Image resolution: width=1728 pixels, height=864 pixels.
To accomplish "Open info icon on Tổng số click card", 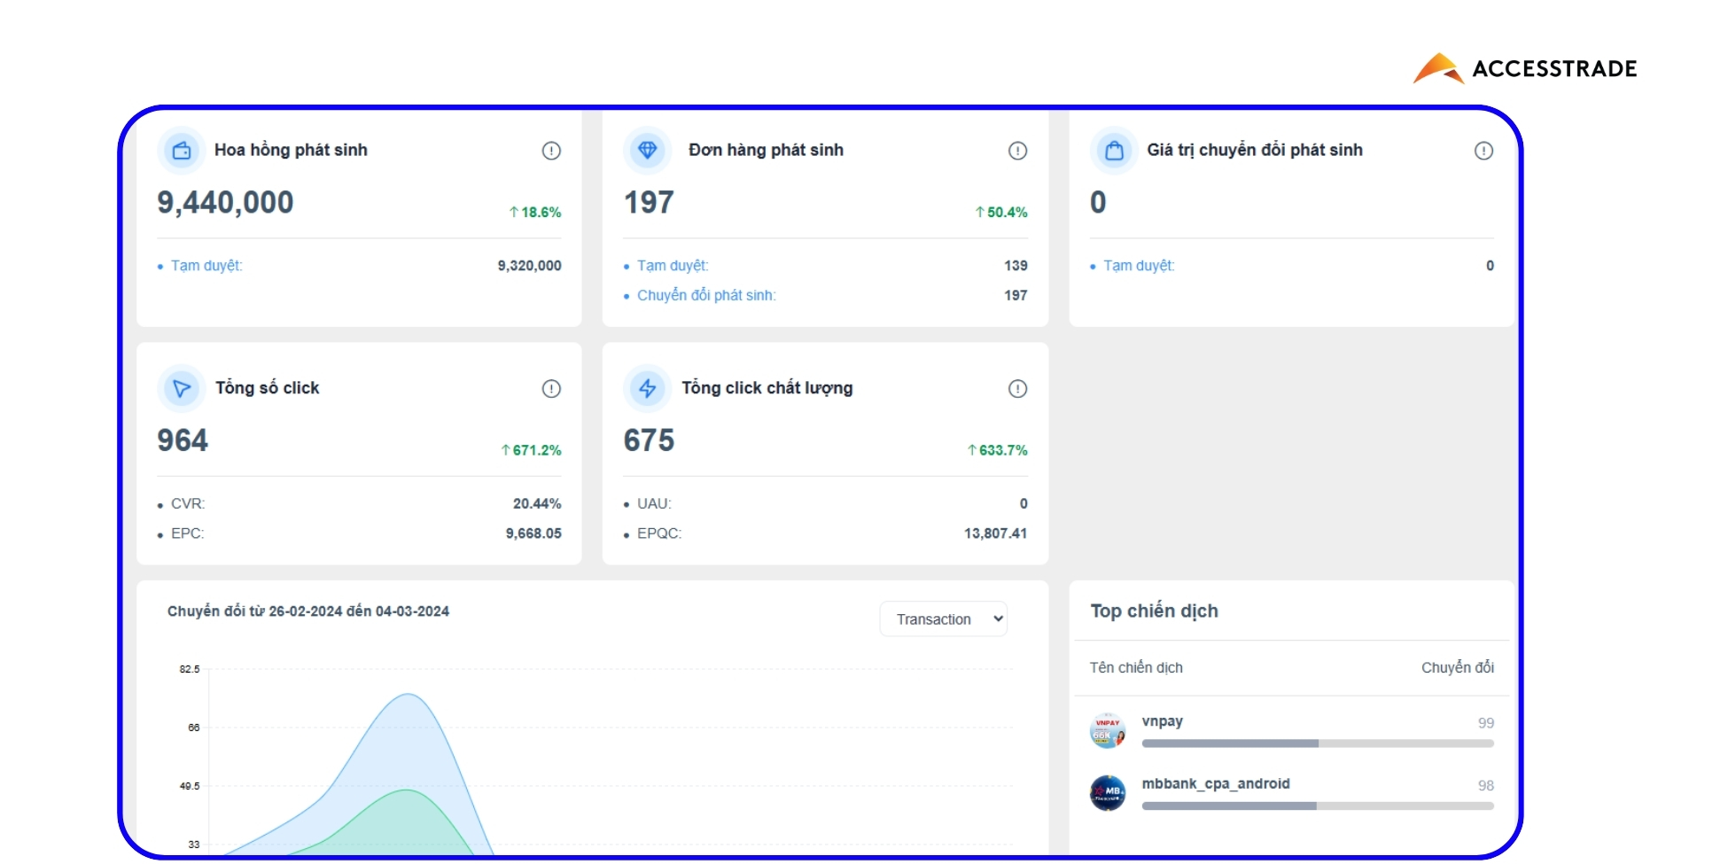I will coord(551,388).
